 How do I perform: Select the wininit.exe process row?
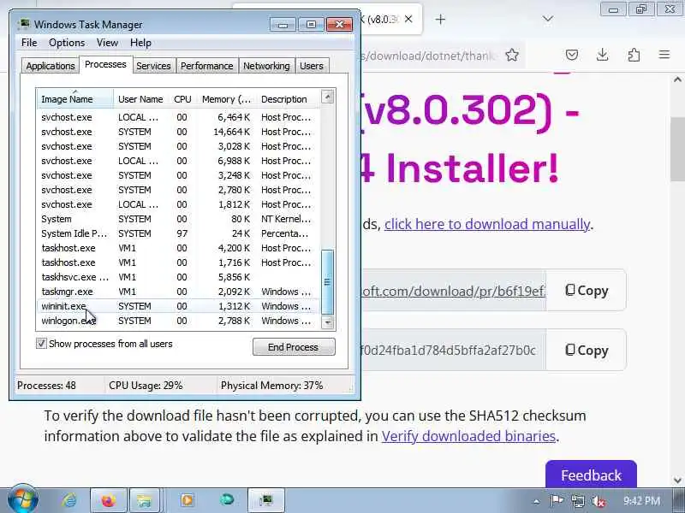tap(179, 306)
